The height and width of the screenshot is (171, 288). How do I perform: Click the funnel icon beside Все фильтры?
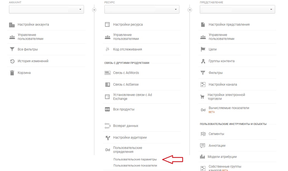[12, 49]
